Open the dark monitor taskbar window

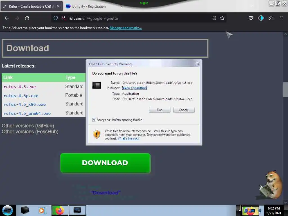click(x=77, y=210)
